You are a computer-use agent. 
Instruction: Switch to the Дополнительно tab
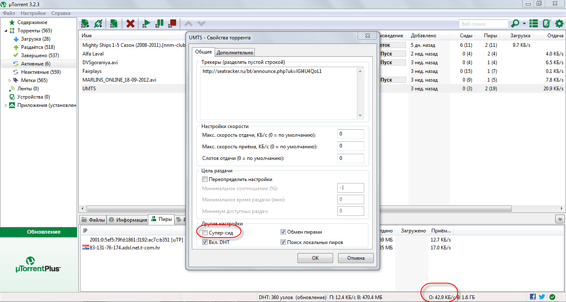235,52
